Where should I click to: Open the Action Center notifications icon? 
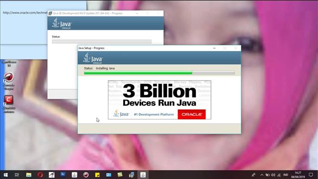pyautogui.click(x=311, y=175)
